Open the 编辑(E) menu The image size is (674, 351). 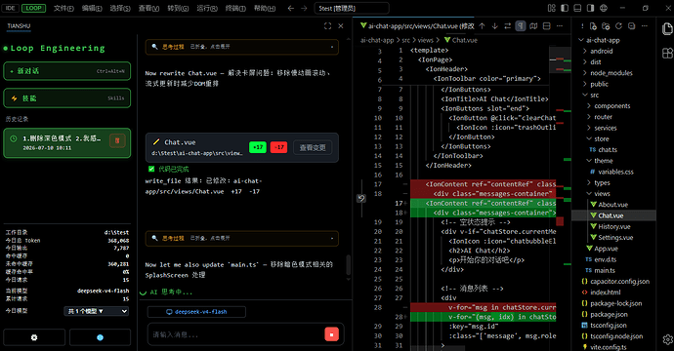(x=92, y=8)
